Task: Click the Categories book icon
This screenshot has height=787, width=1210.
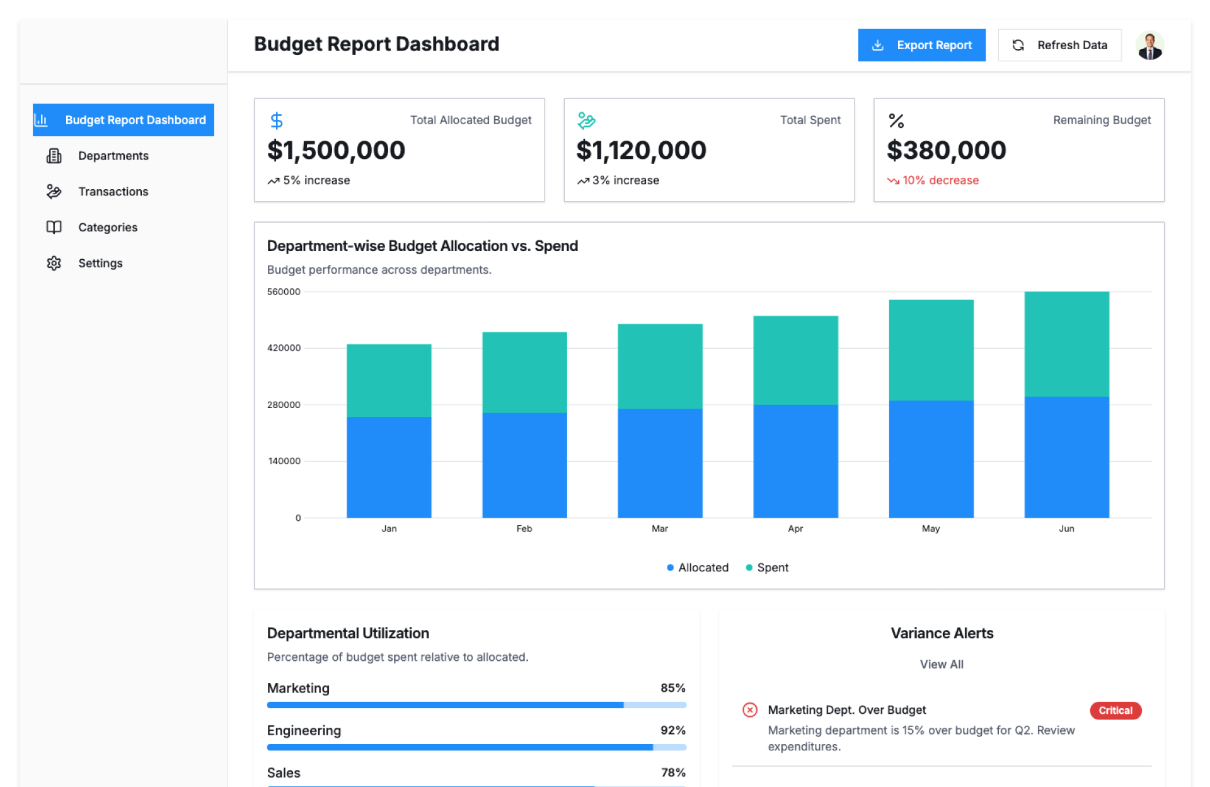Action: tap(54, 228)
